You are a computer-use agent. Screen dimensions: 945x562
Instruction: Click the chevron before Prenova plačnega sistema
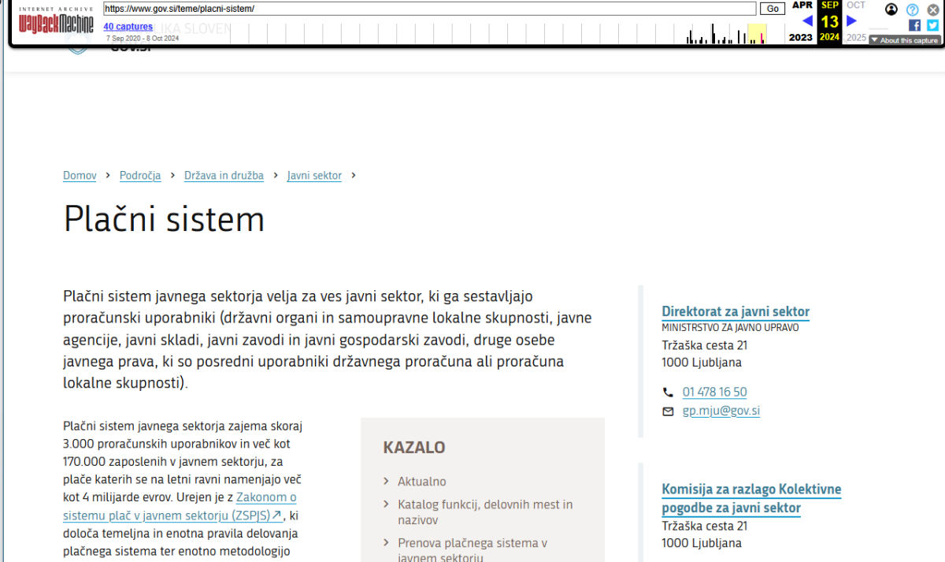(386, 543)
